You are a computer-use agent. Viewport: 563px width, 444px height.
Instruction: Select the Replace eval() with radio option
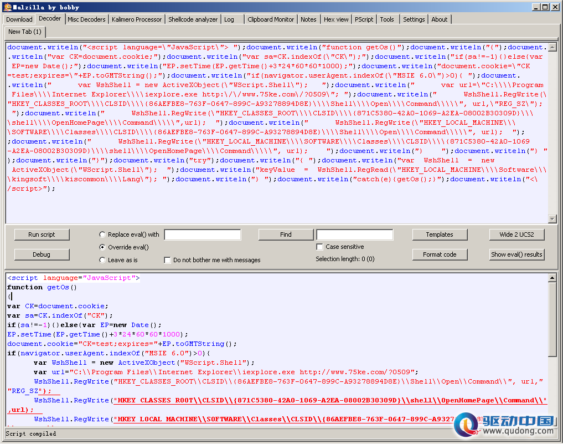pos(102,234)
